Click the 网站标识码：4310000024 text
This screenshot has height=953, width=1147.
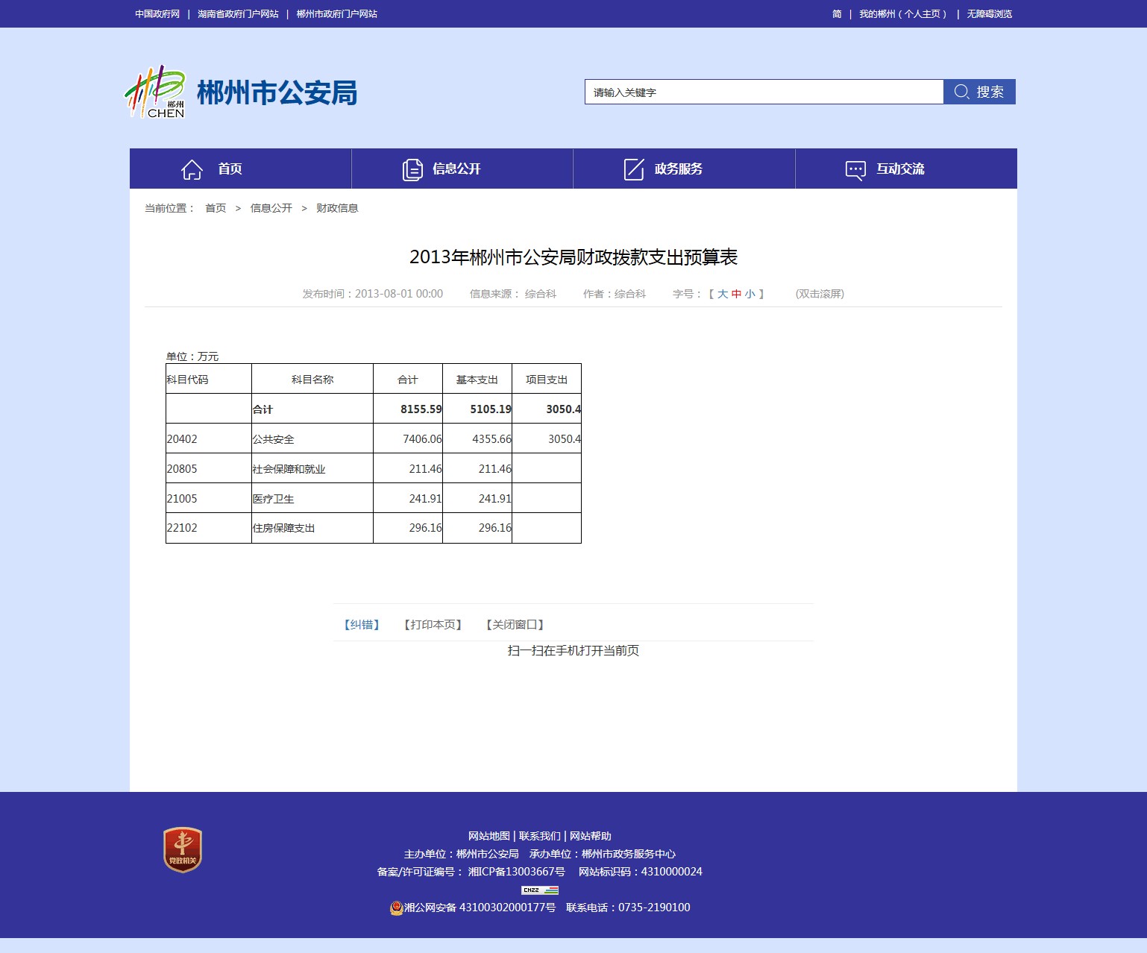[x=641, y=872]
